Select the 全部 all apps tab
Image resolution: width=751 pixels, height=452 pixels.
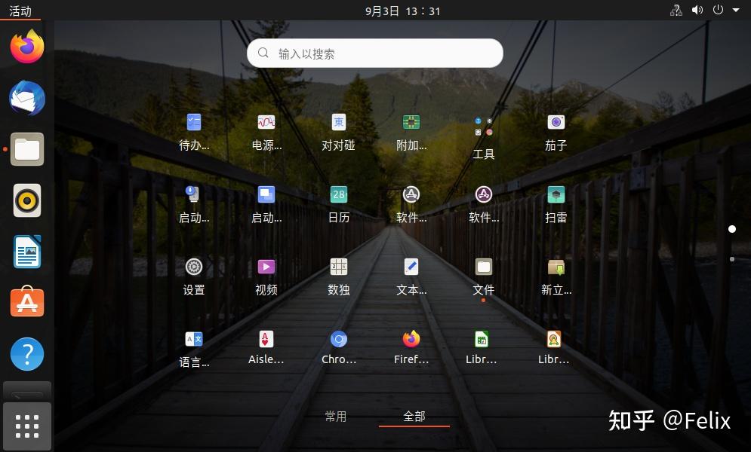click(x=414, y=416)
